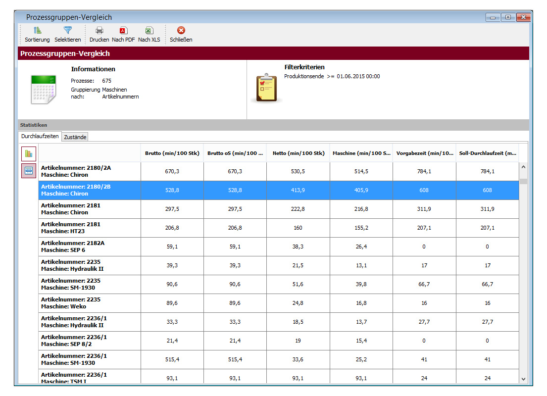The height and width of the screenshot is (396, 547).
Task: Click Netto value 160 for 2181 HT23
Action: (x=298, y=228)
